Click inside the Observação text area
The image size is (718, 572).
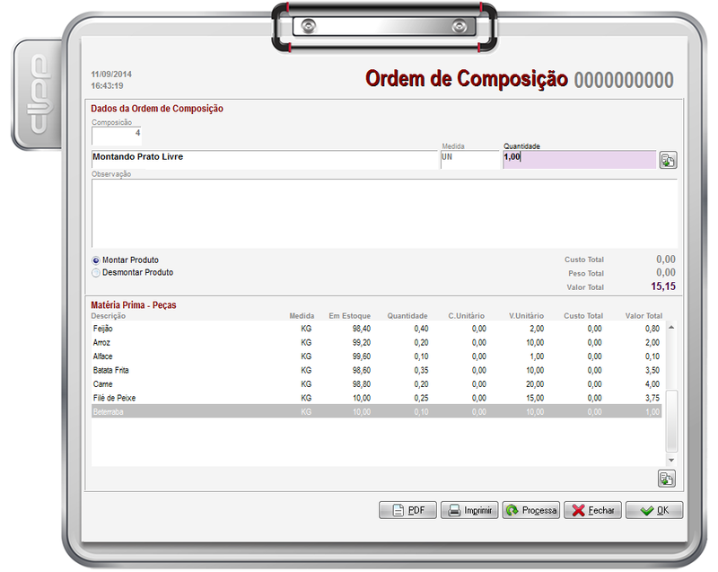(x=384, y=212)
